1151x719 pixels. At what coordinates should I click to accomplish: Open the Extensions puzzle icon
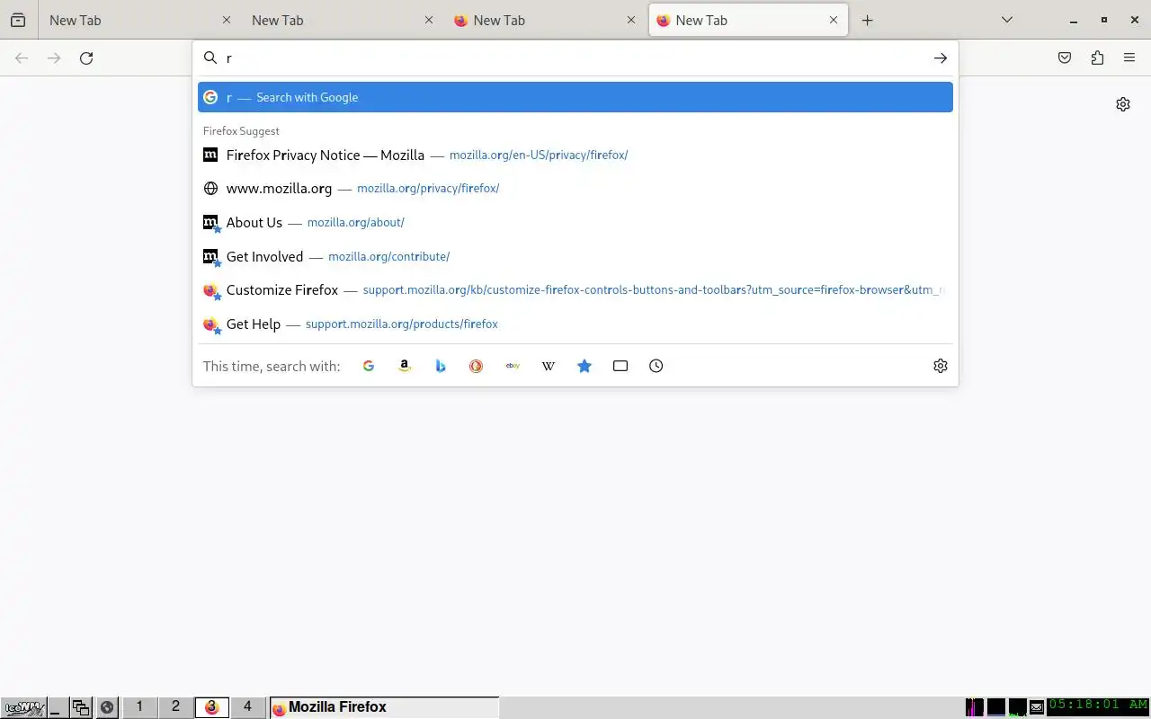point(1097,58)
